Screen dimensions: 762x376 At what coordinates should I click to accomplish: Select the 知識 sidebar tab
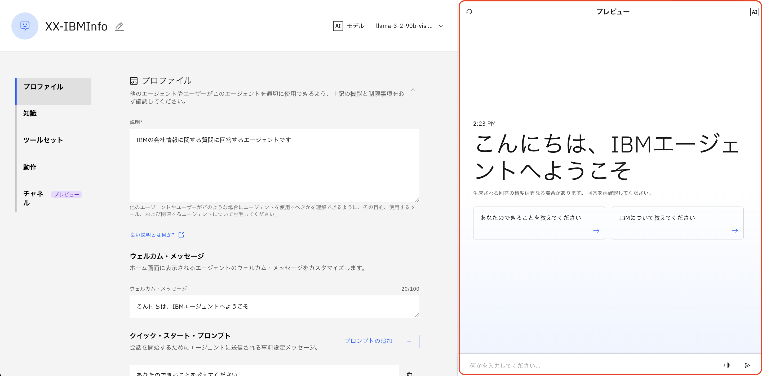pyautogui.click(x=30, y=113)
